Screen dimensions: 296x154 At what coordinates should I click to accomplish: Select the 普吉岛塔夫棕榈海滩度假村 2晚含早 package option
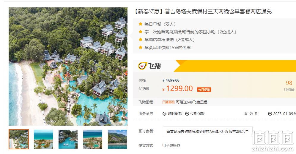coord(207,131)
